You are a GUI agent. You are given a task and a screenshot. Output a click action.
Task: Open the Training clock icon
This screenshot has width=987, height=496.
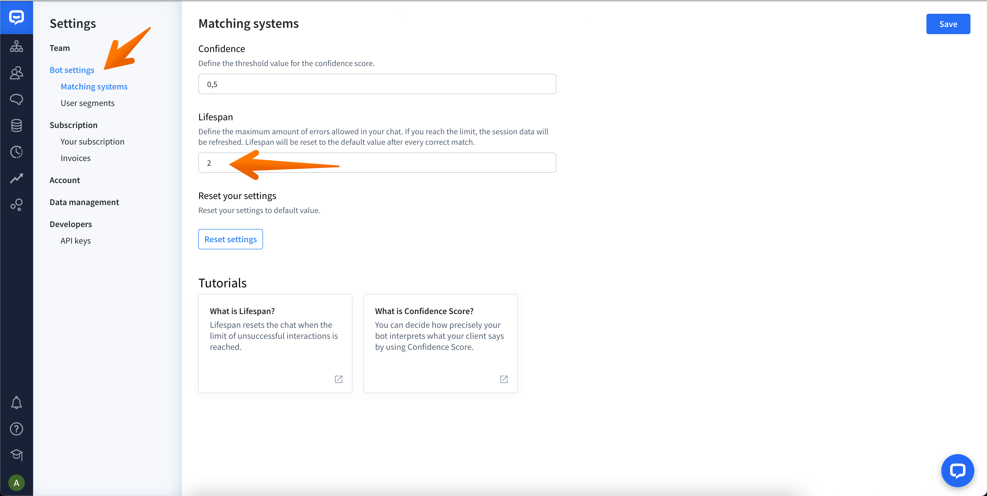[x=17, y=152]
